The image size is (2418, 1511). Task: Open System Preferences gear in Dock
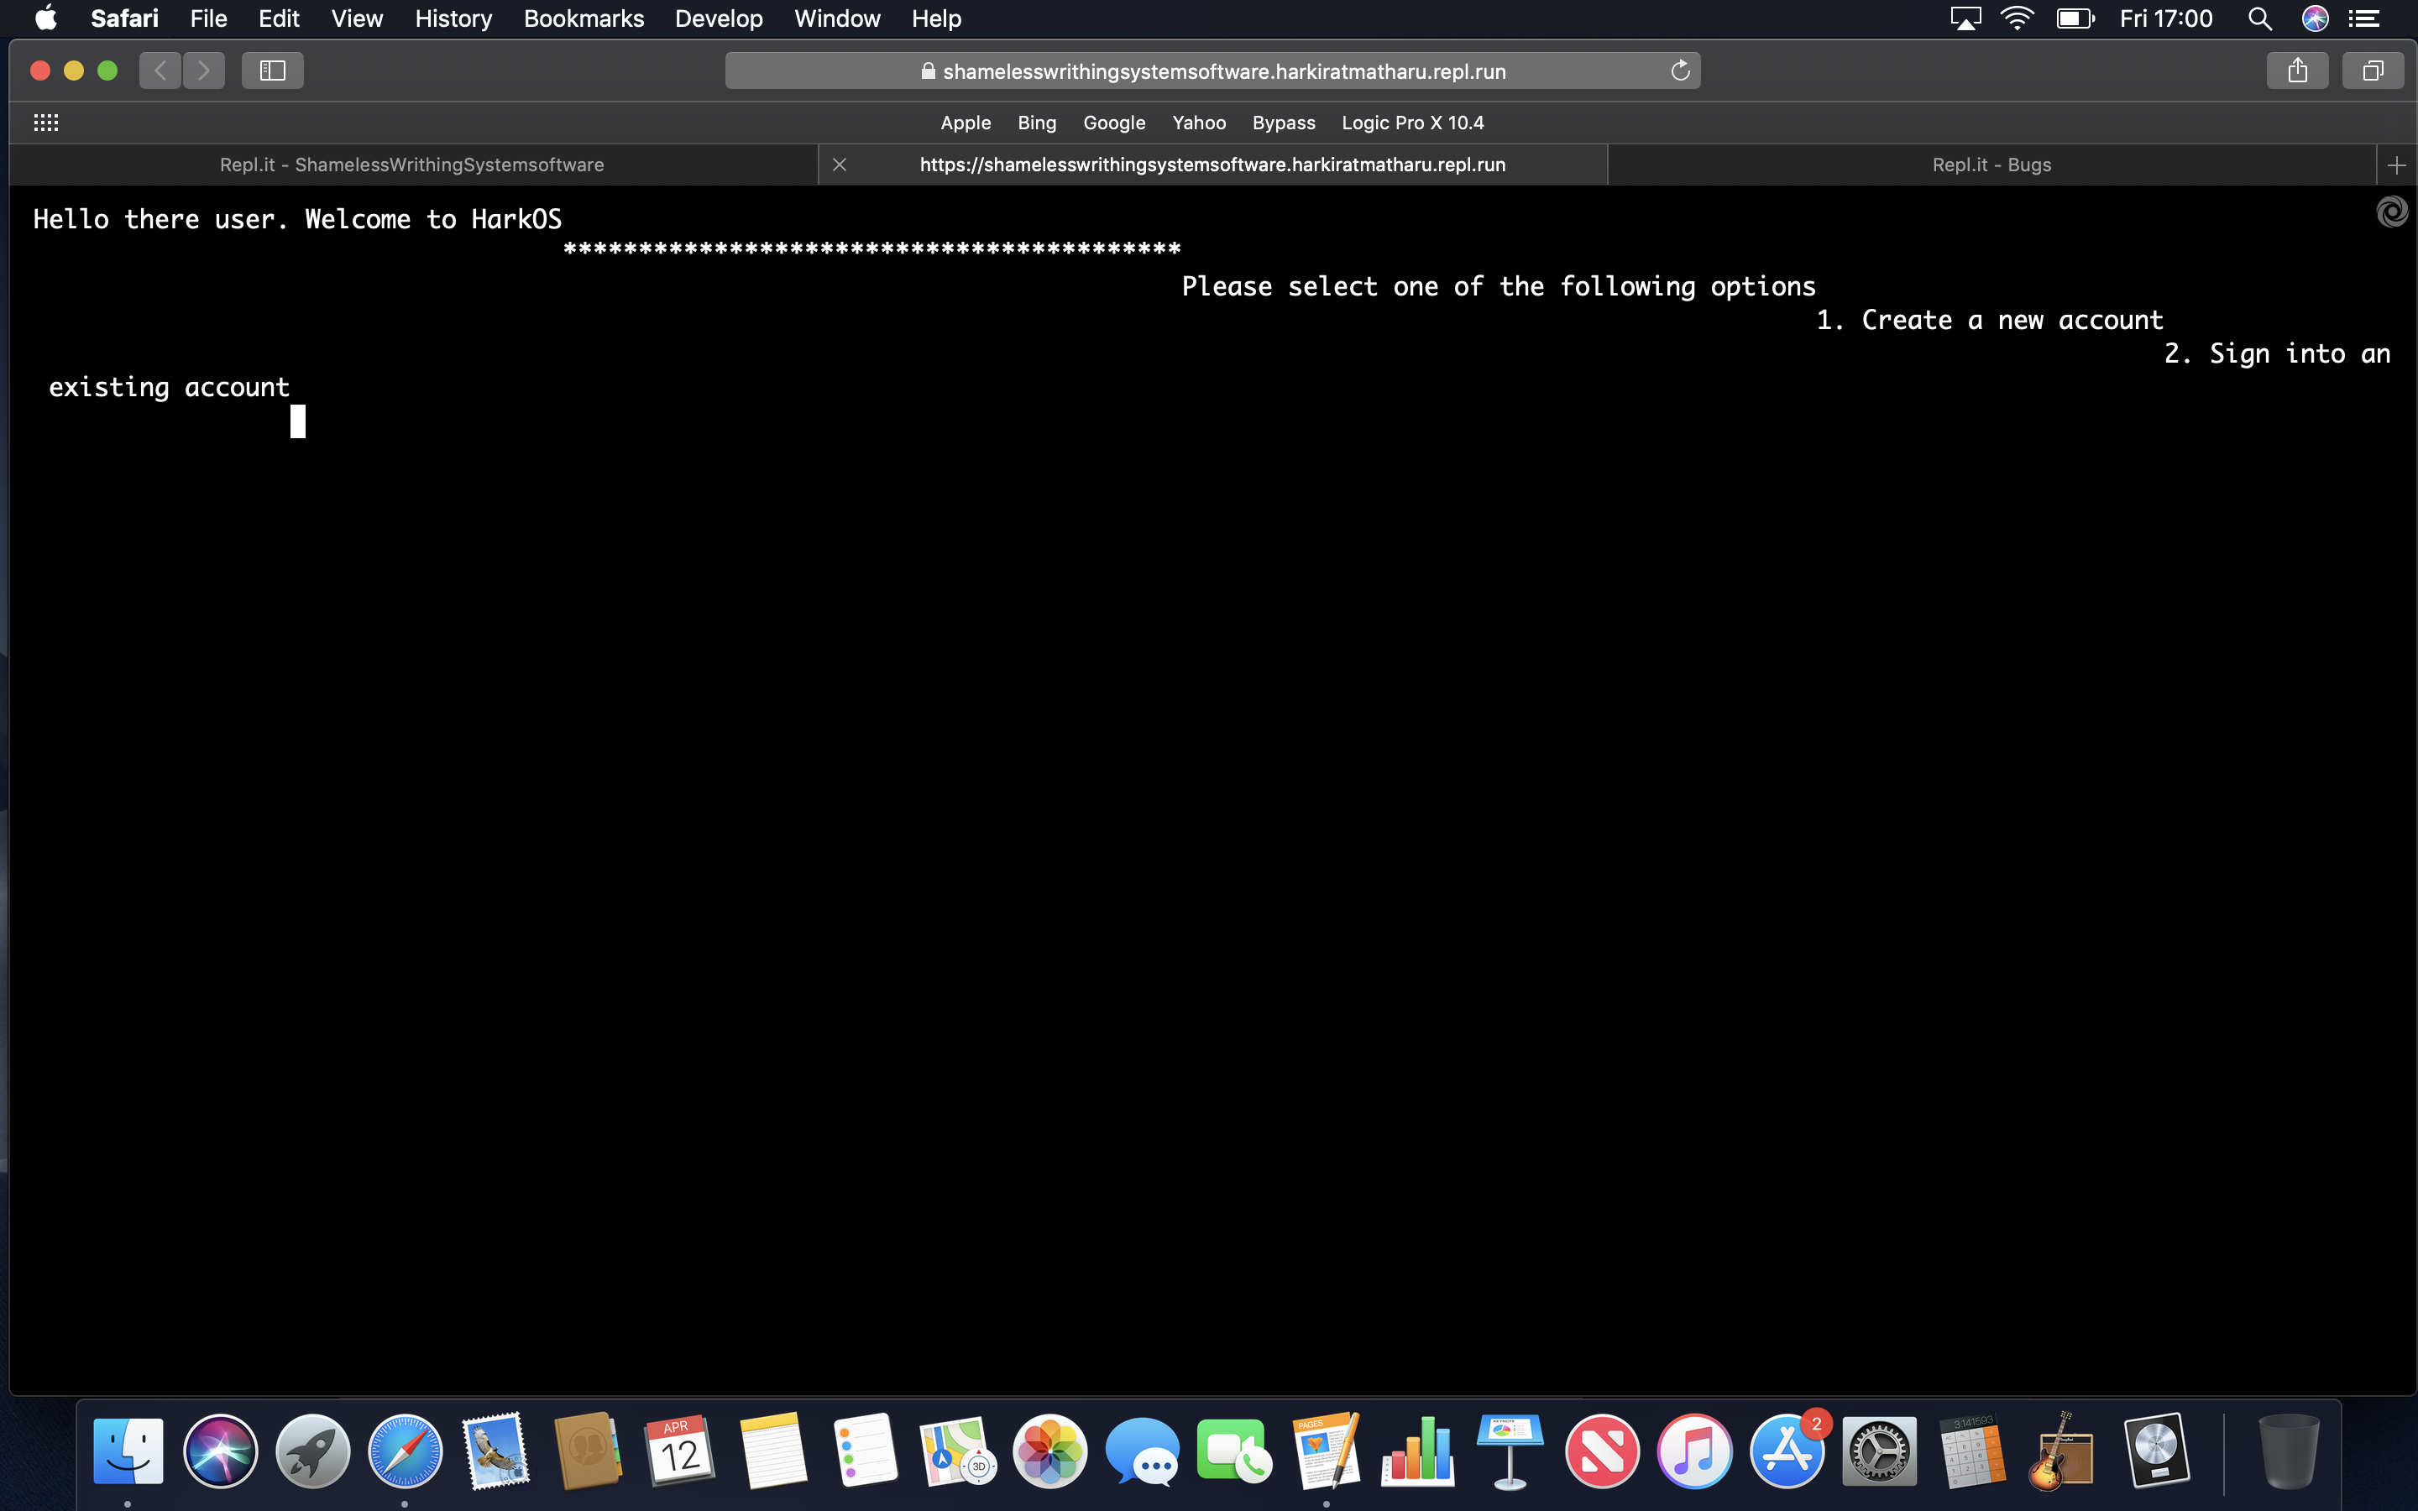pos(1880,1451)
